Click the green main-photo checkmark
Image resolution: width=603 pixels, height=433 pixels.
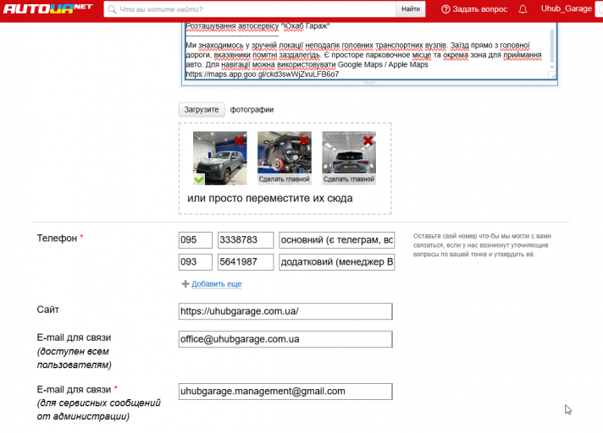point(199,179)
